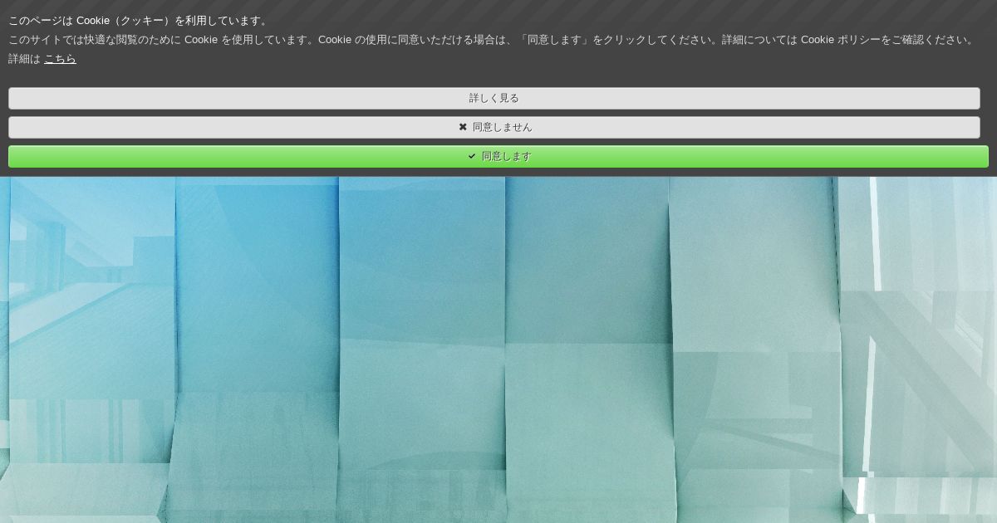Accept cookies with 同意します button
The height and width of the screenshot is (523, 997).
point(498,156)
